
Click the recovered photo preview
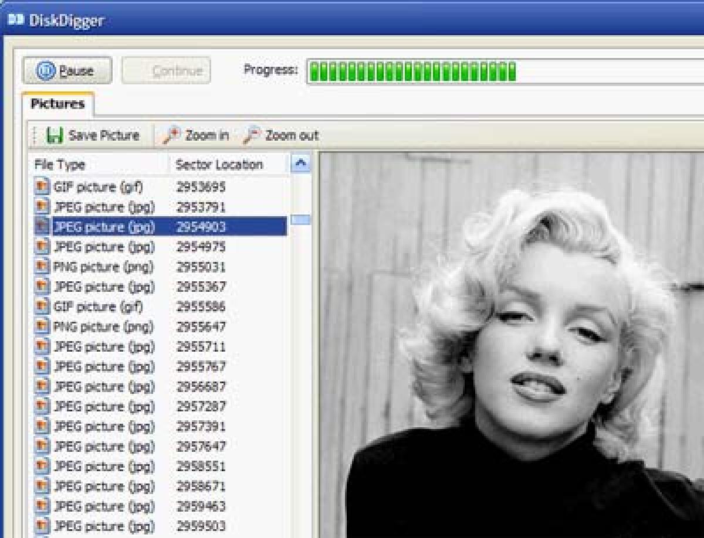pos(512,345)
